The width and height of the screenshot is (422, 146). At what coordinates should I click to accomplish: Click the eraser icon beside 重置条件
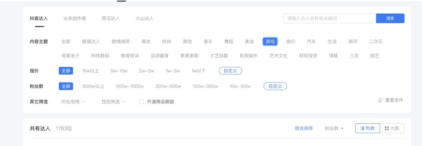click(380, 100)
